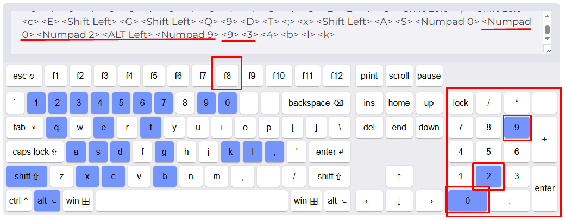This screenshot has height=220, width=565.
Task: Click the f5 key
Action: pos(154,76)
